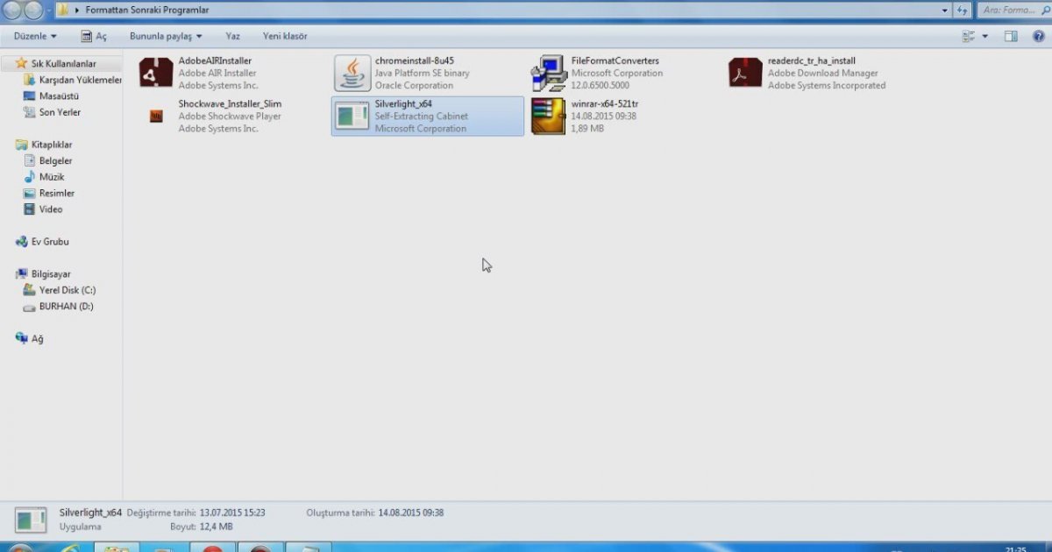Click the 'Adobe Systems Incorporated' text

point(827,86)
